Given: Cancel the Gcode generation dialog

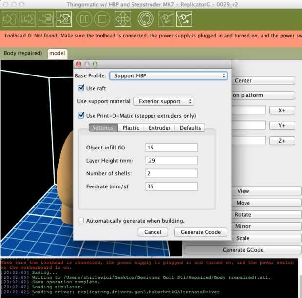Looking at the screenshot, I should [152, 232].
